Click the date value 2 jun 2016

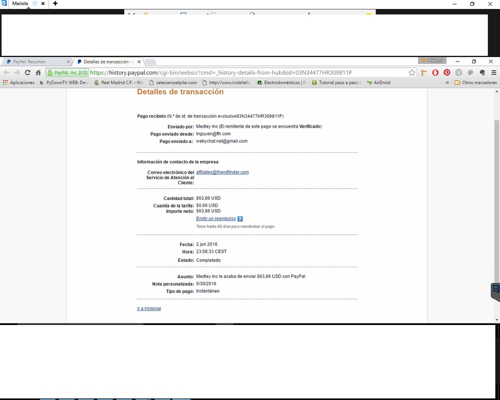click(206, 244)
